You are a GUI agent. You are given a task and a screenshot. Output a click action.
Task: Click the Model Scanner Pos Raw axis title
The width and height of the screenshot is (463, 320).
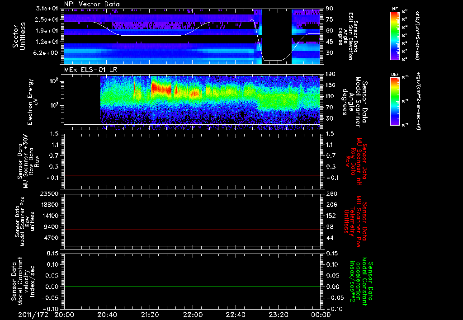tap(25, 222)
